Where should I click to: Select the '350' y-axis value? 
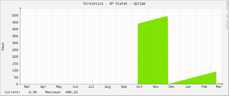point(15,36)
